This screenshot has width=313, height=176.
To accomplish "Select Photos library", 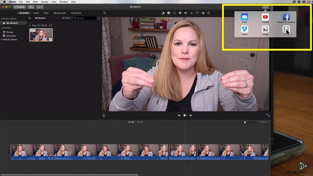I will [9, 32].
